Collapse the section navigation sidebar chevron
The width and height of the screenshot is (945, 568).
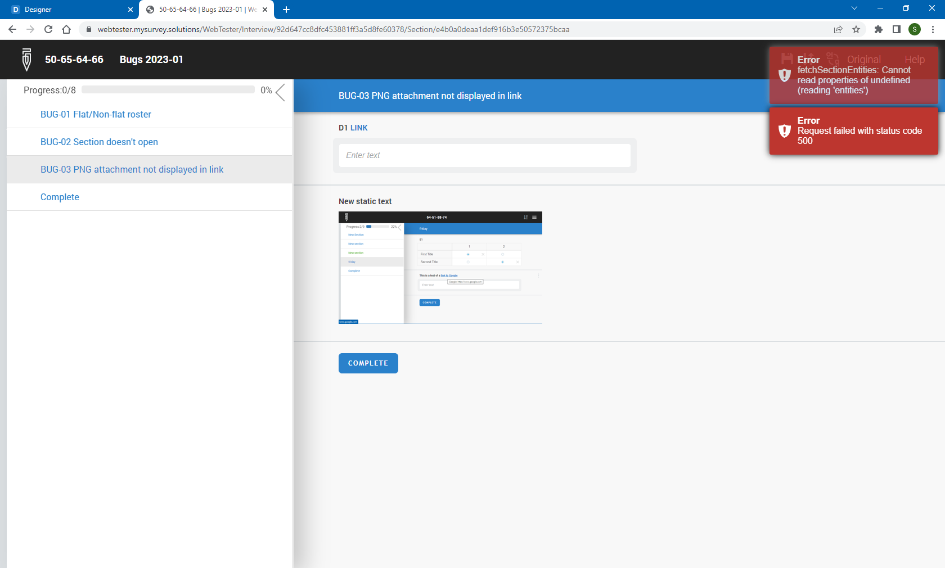(x=280, y=93)
